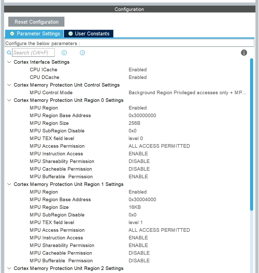Collapse MPU Region 0 Settings group
259x273 pixels.
9,100
